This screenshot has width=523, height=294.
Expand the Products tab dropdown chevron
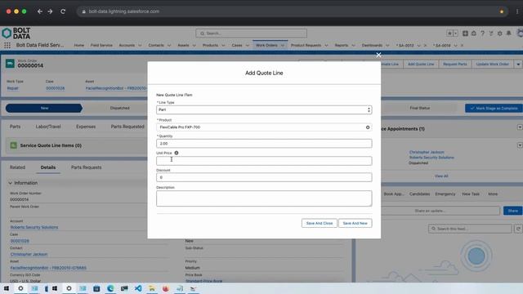223,46
